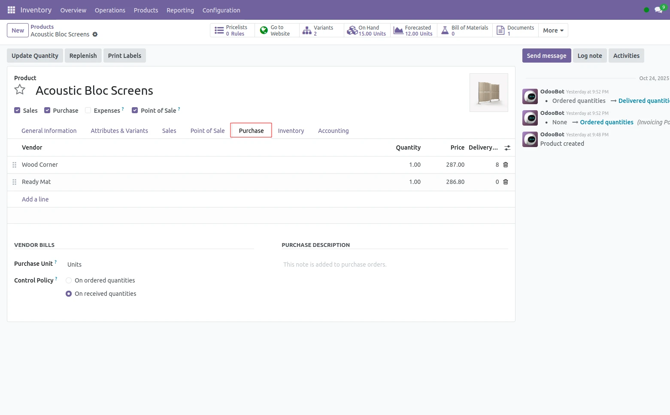Image resolution: width=670 pixels, height=415 pixels.
Task: Switch to the General Information tab
Action: [49, 131]
